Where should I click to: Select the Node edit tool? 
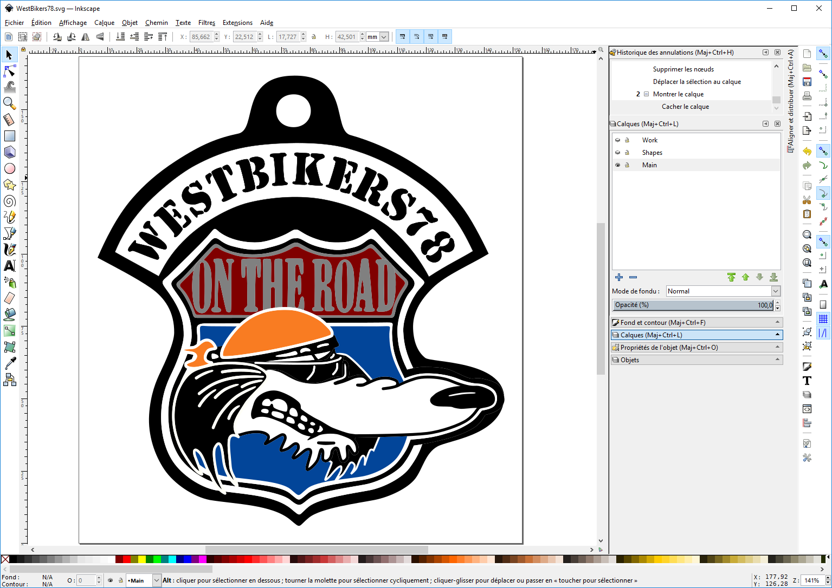coord(9,71)
